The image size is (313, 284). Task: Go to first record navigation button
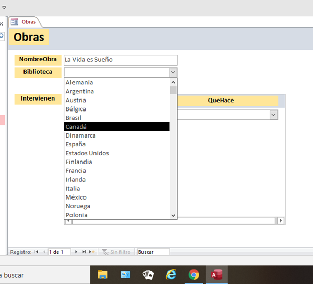tap(36, 252)
